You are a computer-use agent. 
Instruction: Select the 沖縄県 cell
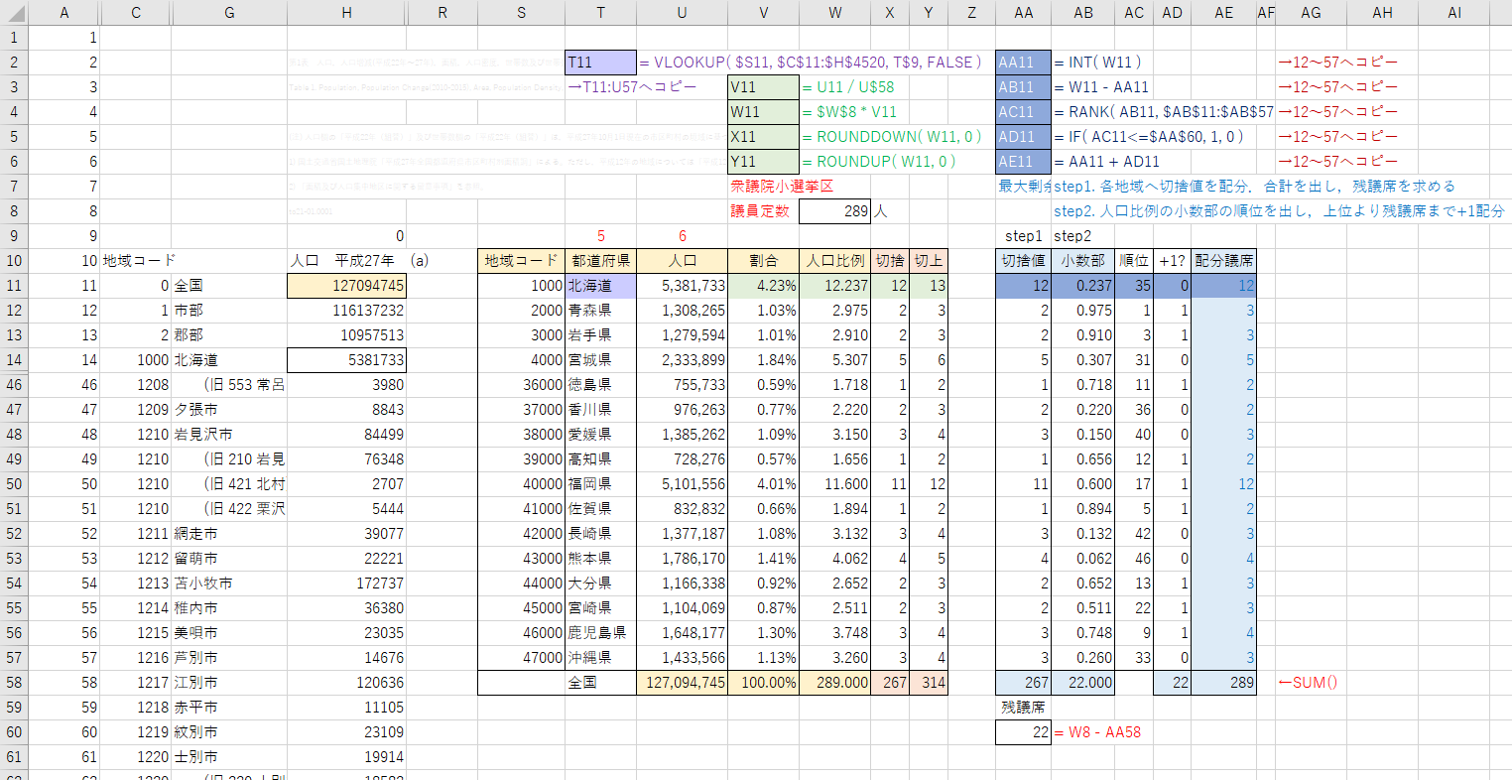pyautogui.click(x=601, y=658)
